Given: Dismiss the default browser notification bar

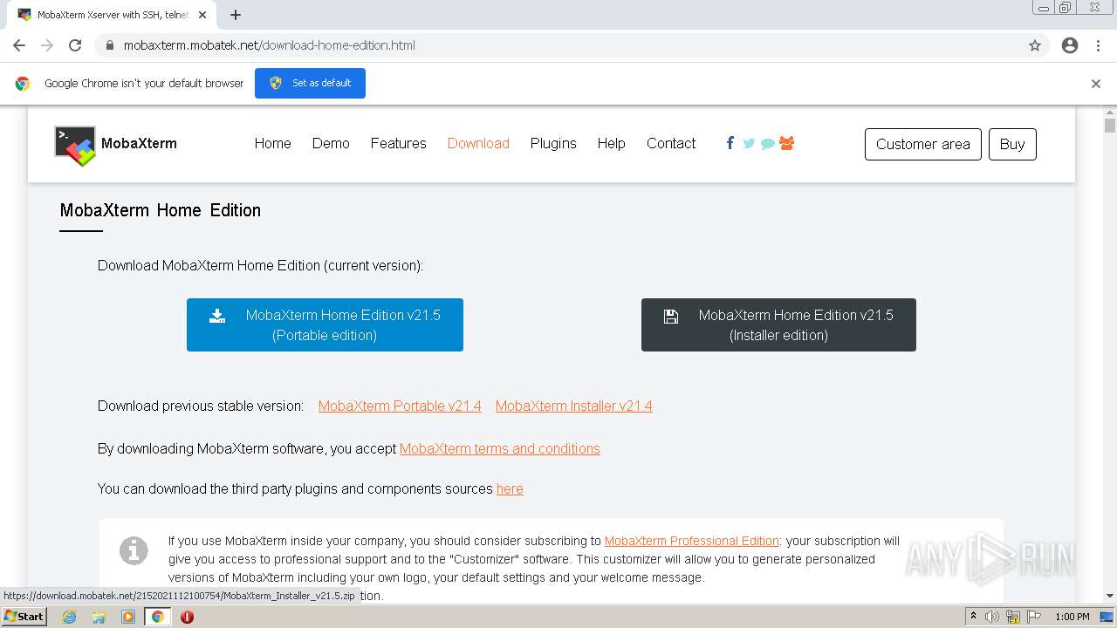Looking at the screenshot, I should click(x=1096, y=84).
